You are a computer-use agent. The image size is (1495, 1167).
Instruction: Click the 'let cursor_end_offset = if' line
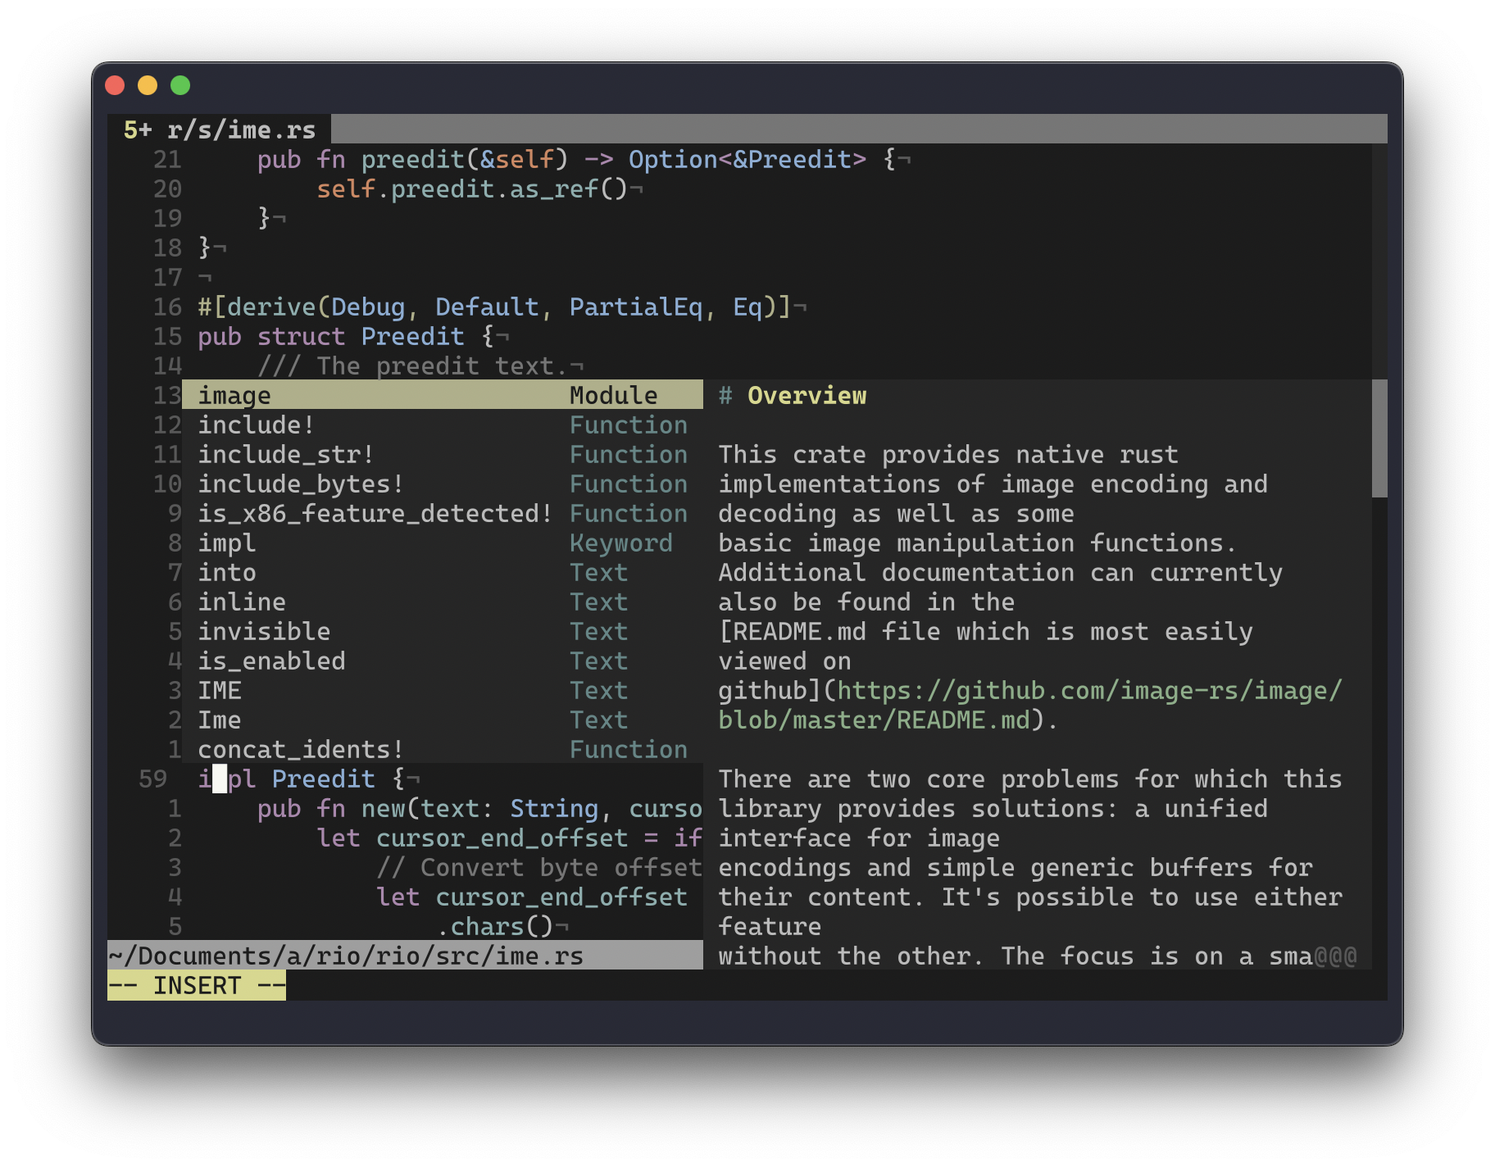(509, 838)
